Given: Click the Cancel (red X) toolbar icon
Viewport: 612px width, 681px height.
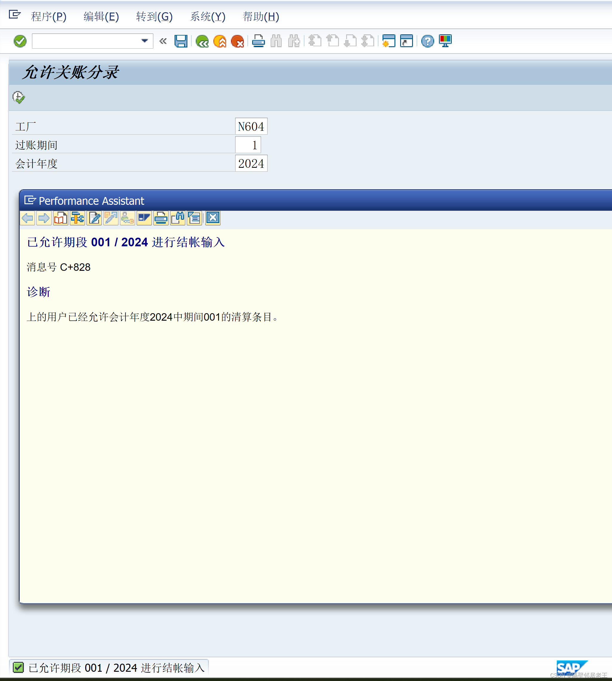Looking at the screenshot, I should coord(238,41).
